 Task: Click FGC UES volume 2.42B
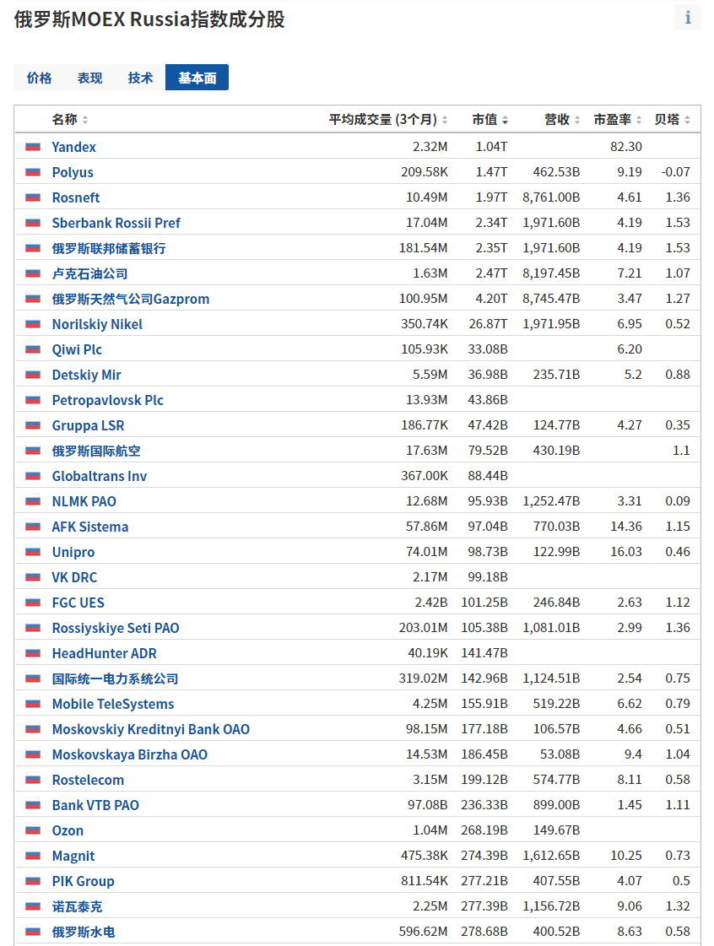click(431, 603)
